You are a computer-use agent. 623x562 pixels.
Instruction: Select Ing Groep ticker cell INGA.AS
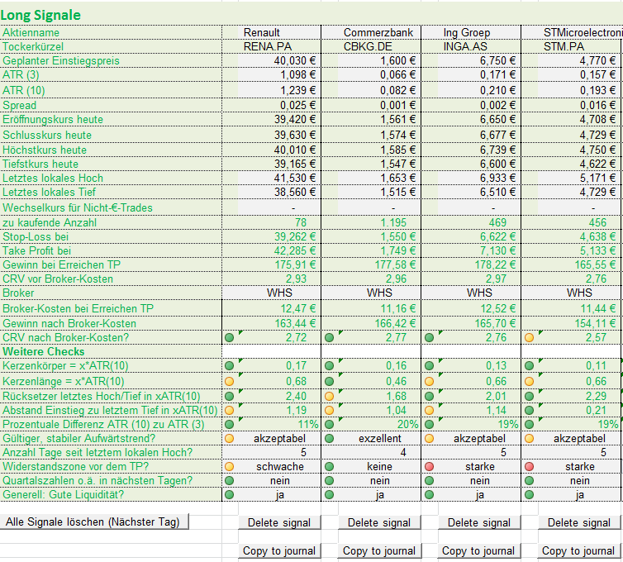479,46
